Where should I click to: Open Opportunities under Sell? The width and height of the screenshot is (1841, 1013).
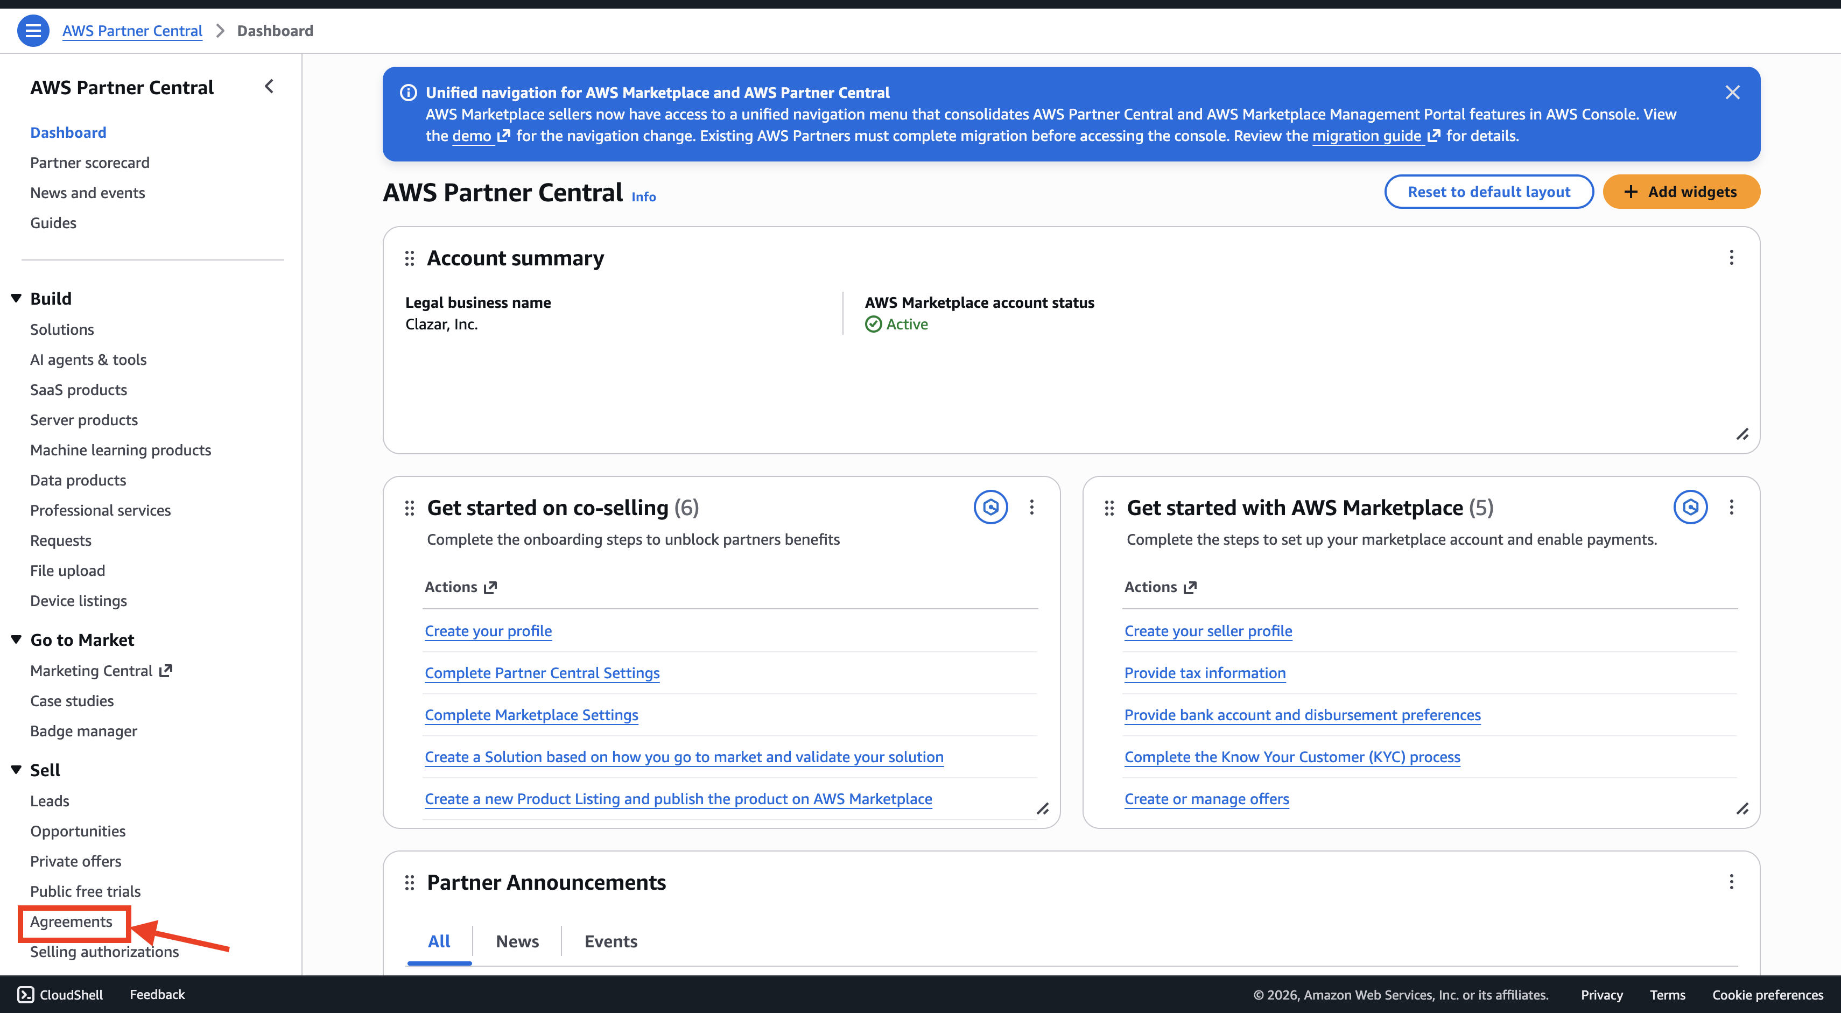(78, 832)
